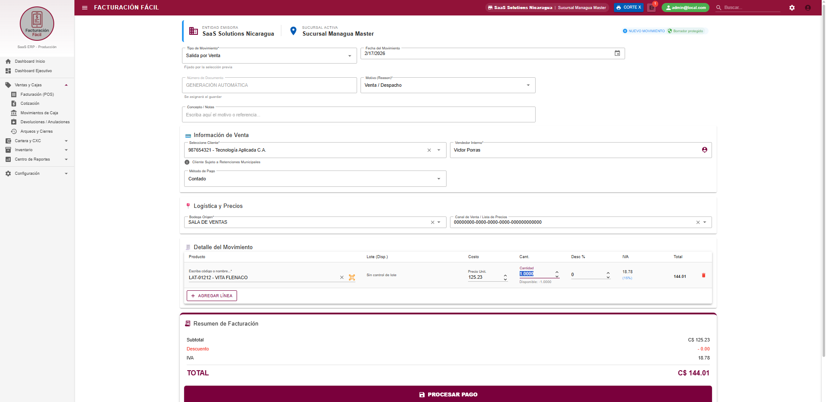Open the Tipo de Movimiento dropdown
826x402 pixels.
350,56
